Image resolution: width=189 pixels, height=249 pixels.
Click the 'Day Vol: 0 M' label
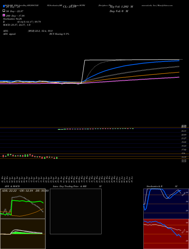click(119, 11)
